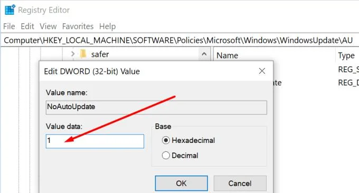Click the tree scrollbar up arrow
Viewport: 359px width, 193px height.
coord(204,54)
